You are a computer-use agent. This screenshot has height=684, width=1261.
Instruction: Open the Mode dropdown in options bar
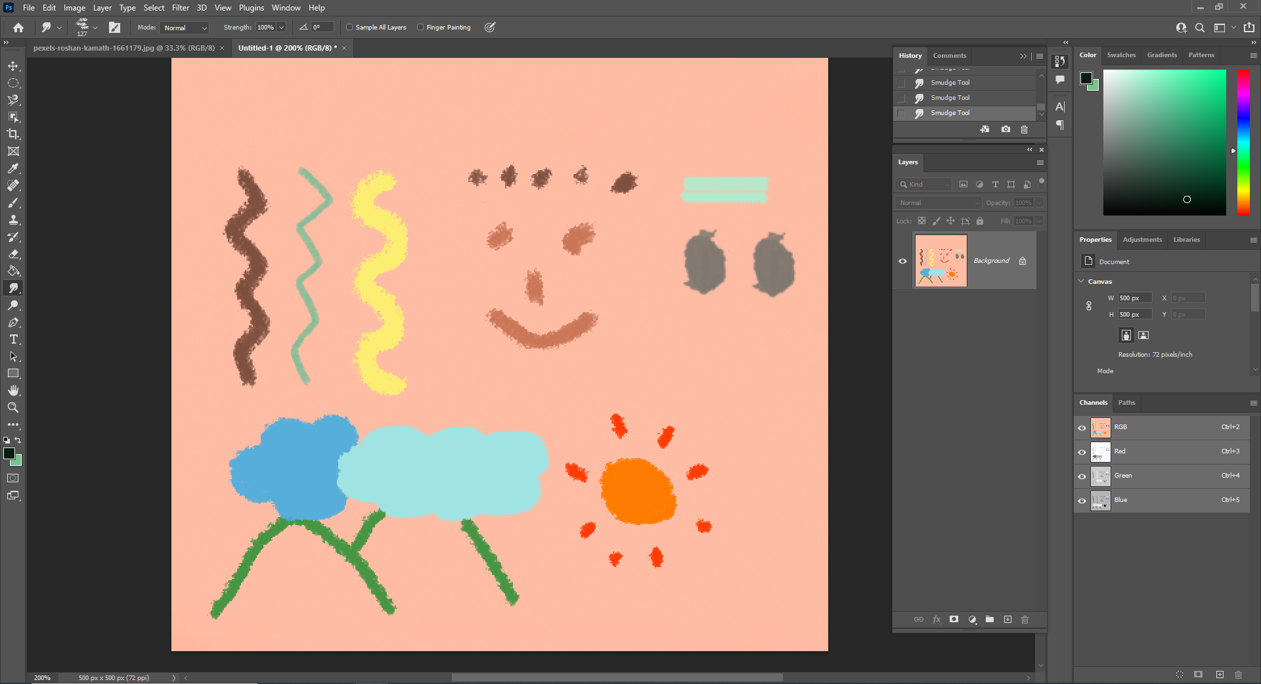(184, 28)
